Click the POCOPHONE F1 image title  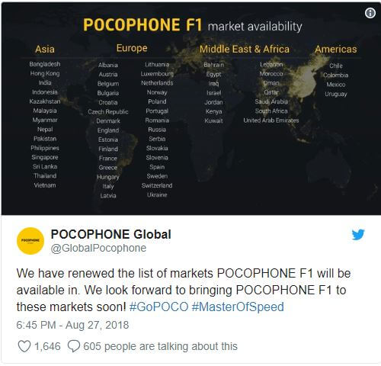click(142, 25)
